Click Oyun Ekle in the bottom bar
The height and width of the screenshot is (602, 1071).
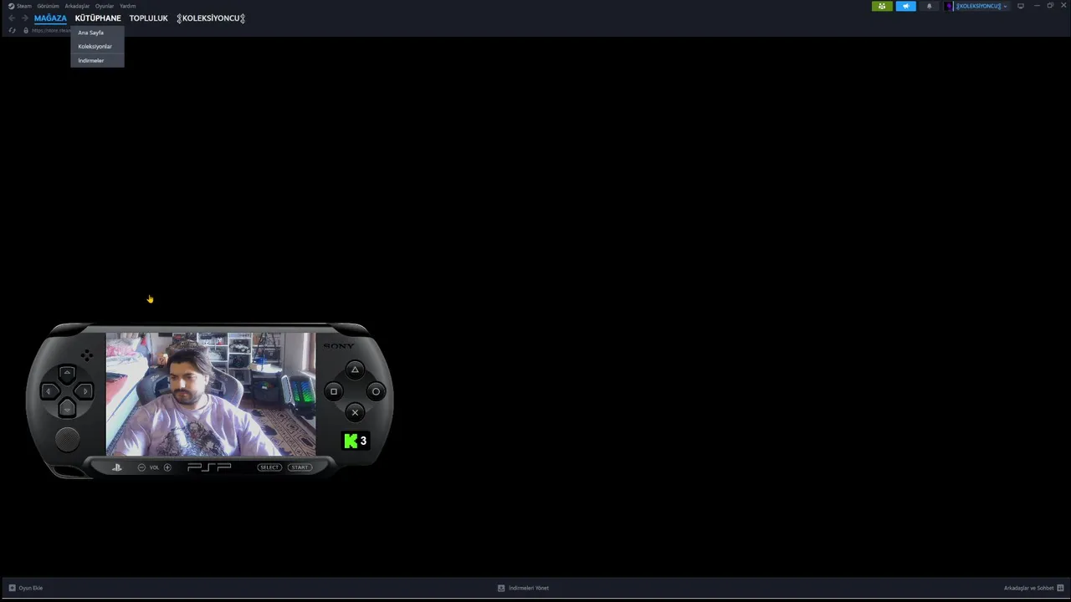click(x=26, y=588)
